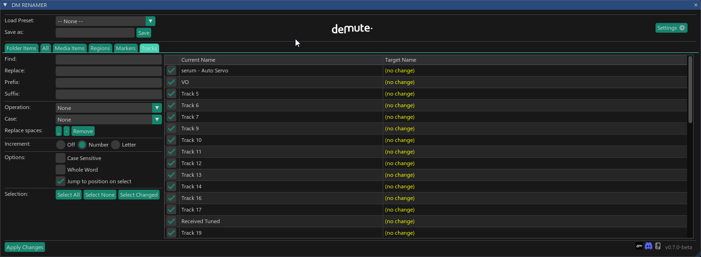
Task: Click Select Changed button
Action: coord(139,195)
